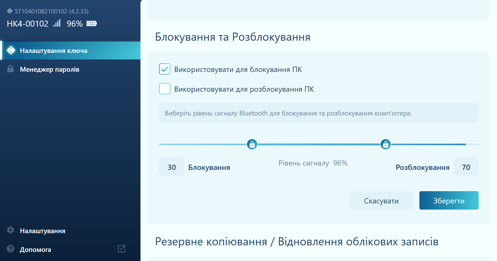Enable Використовувати для розблокування ПК checkbox
Image resolution: width=497 pixels, height=261 pixels.
pos(165,89)
